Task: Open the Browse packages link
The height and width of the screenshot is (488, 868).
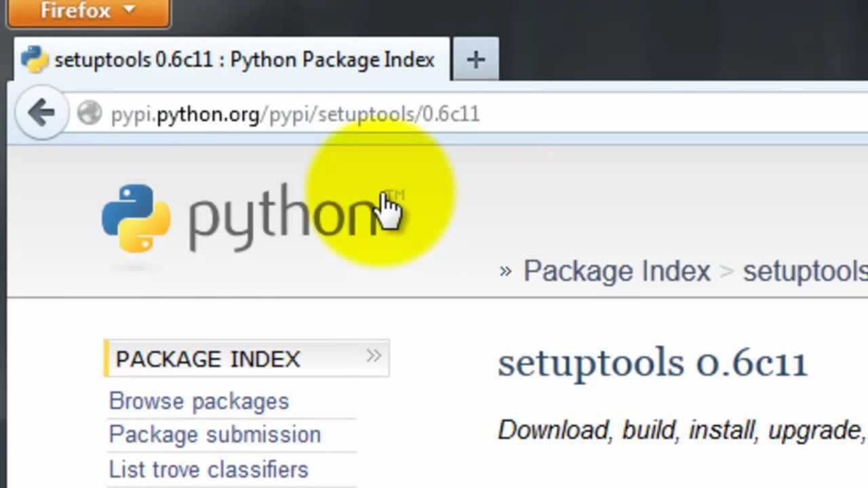Action: 199,401
